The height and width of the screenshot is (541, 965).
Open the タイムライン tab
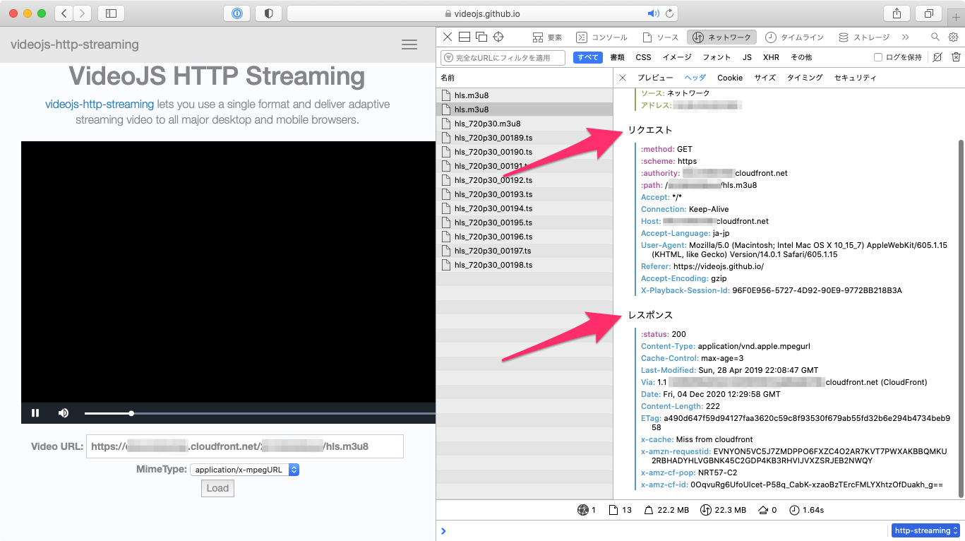pyautogui.click(x=795, y=37)
